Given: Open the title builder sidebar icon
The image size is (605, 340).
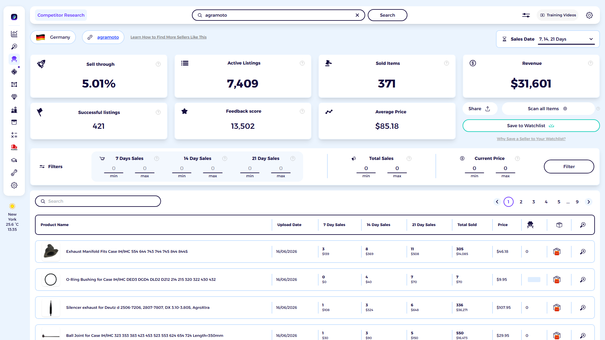Looking at the screenshot, I should click(x=14, y=84).
